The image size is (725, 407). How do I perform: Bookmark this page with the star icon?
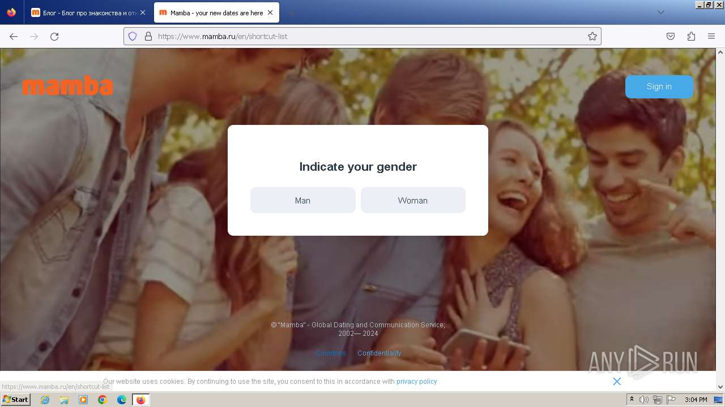coord(592,36)
